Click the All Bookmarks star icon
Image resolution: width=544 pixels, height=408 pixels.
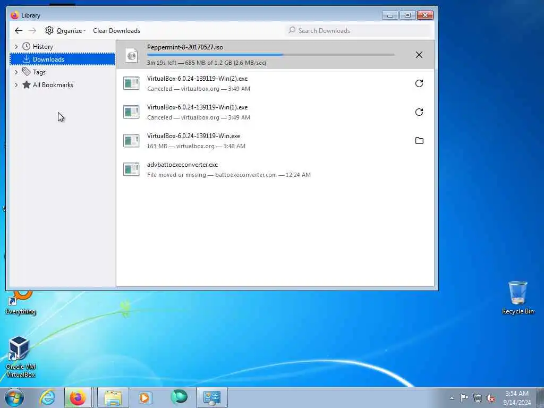(x=27, y=84)
